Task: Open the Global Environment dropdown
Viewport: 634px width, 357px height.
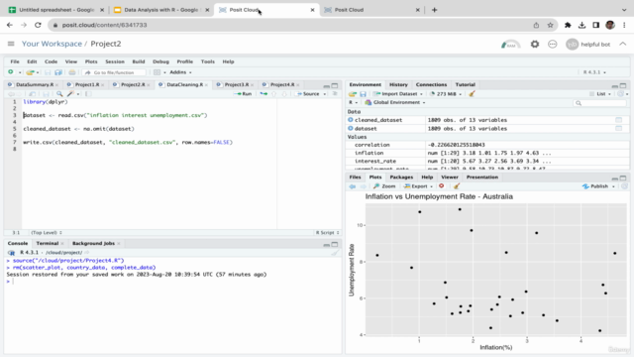Action: point(395,103)
